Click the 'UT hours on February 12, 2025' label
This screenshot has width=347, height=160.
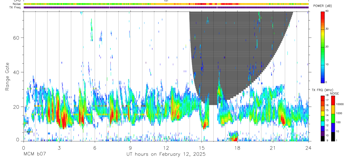(x=166, y=154)
